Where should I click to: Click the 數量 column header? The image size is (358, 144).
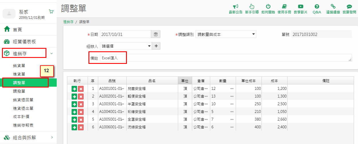pyautogui.click(x=223, y=81)
